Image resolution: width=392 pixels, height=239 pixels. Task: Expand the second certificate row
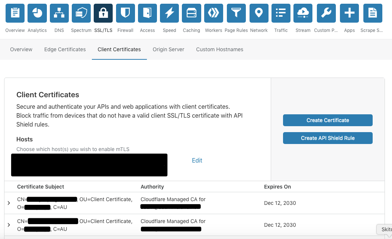pos(9,225)
